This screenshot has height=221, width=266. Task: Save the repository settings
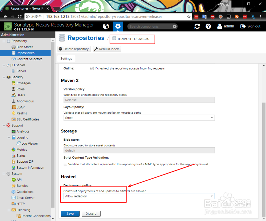coord(70,214)
